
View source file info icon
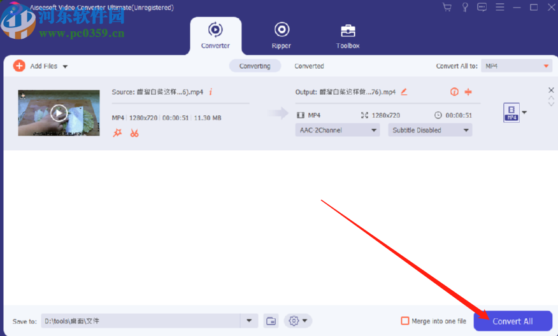(x=211, y=92)
